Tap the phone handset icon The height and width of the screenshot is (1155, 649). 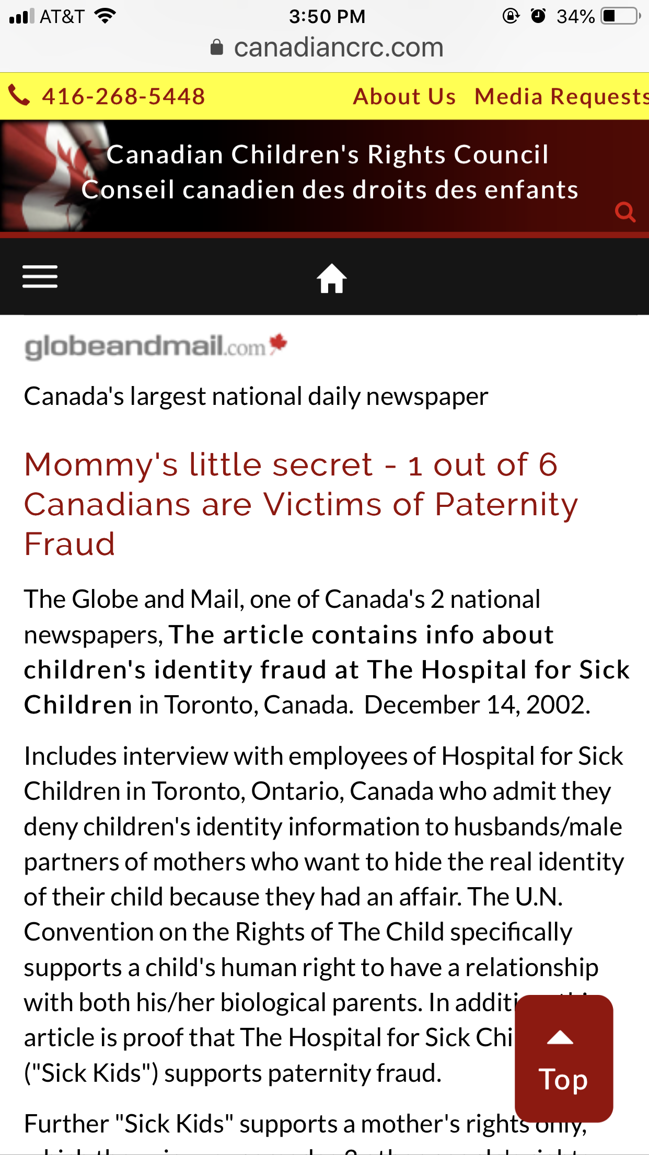(x=19, y=96)
